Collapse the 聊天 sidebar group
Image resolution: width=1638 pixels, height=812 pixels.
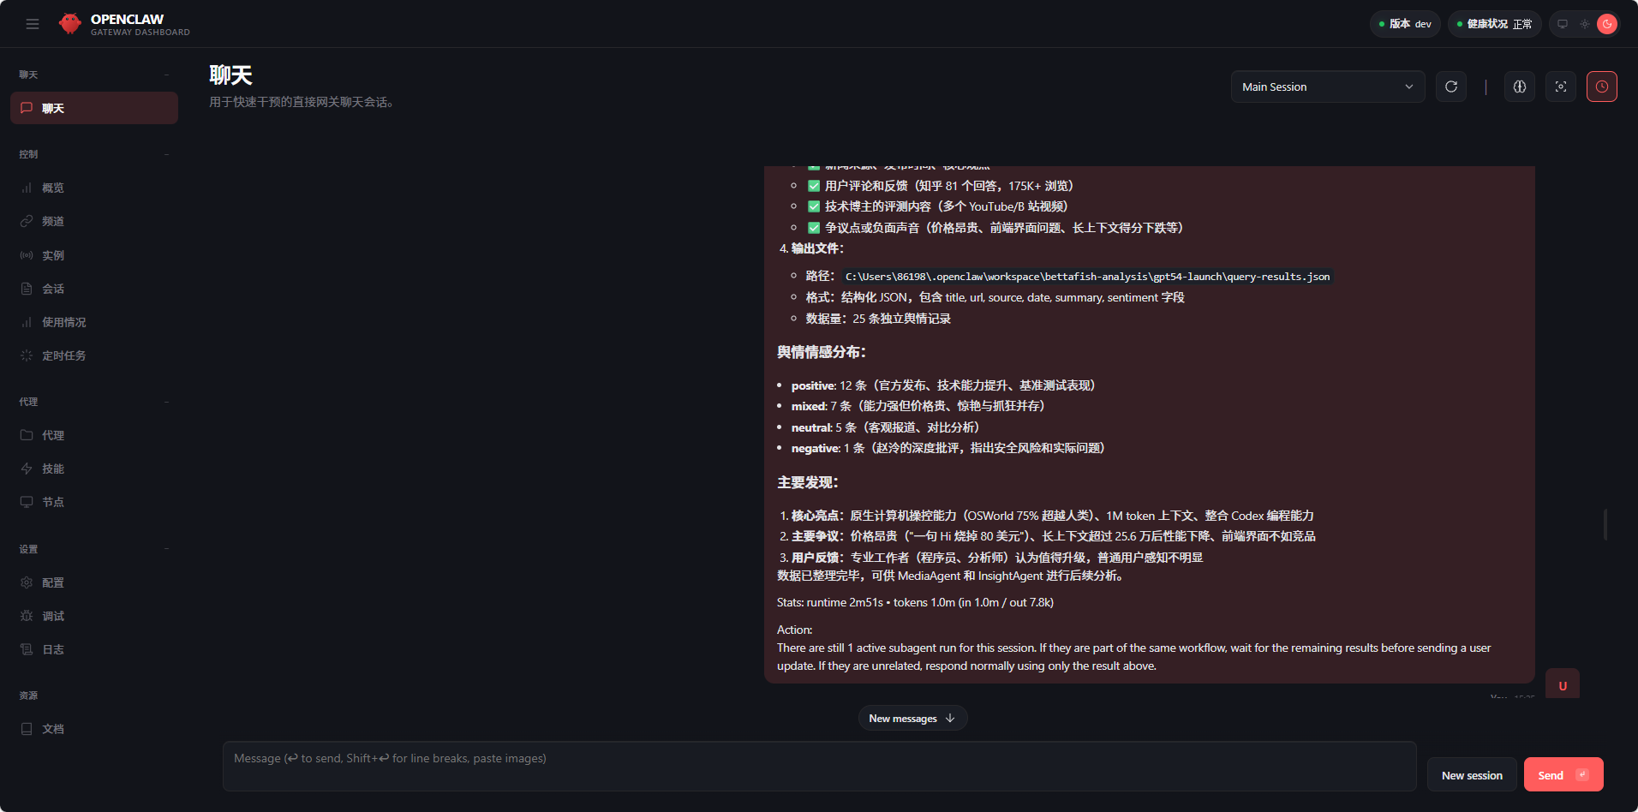tap(166, 75)
